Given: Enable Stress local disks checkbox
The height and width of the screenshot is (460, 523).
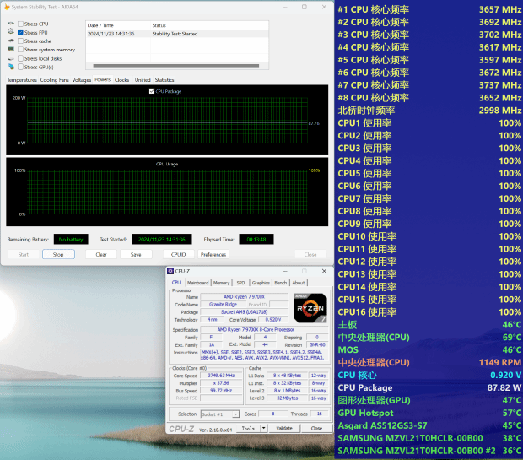Looking at the screenshot, I should point(21,58).
